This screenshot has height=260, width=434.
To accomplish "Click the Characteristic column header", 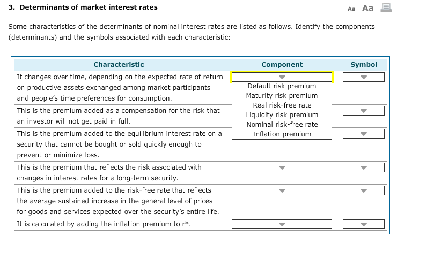I will [119, 64].
